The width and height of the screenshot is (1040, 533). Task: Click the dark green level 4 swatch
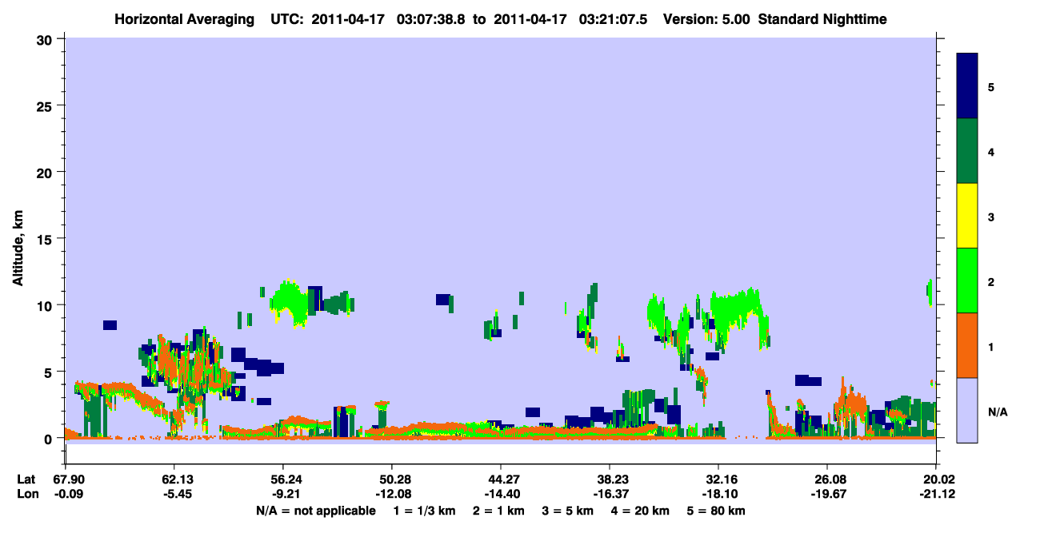click(967, 151)
